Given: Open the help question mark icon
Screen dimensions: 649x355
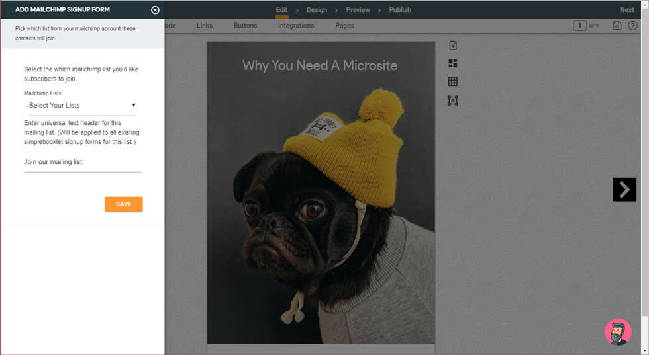Looking at the screenshot, I should click(x=632, y=26).
